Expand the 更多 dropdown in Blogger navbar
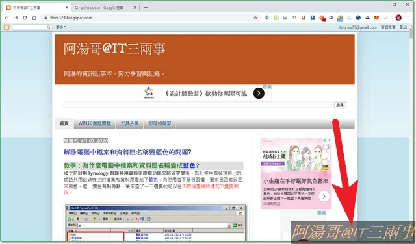This screenshot has height=244, width=416. click(60, 27)
